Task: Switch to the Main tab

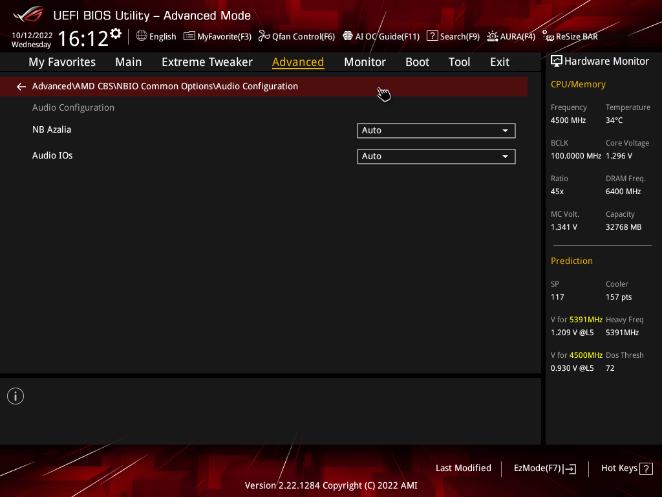Action: [129, 62]
